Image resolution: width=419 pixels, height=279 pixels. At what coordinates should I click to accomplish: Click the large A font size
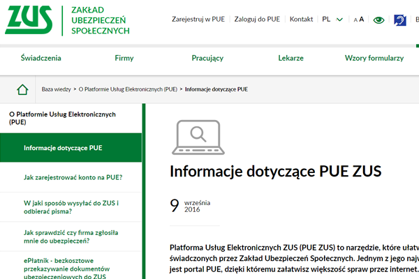pos(362,20)
